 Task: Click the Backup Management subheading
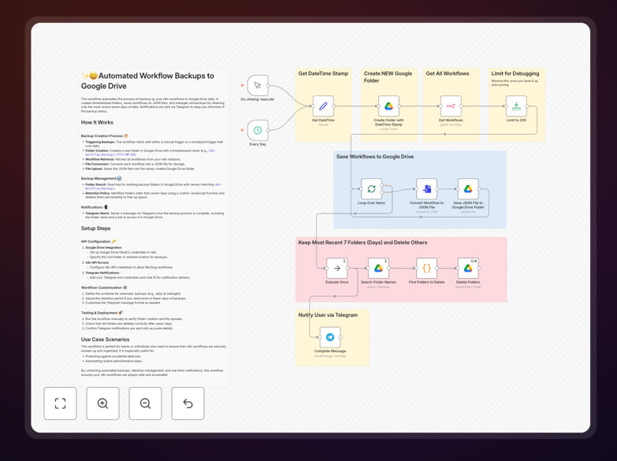101,178
